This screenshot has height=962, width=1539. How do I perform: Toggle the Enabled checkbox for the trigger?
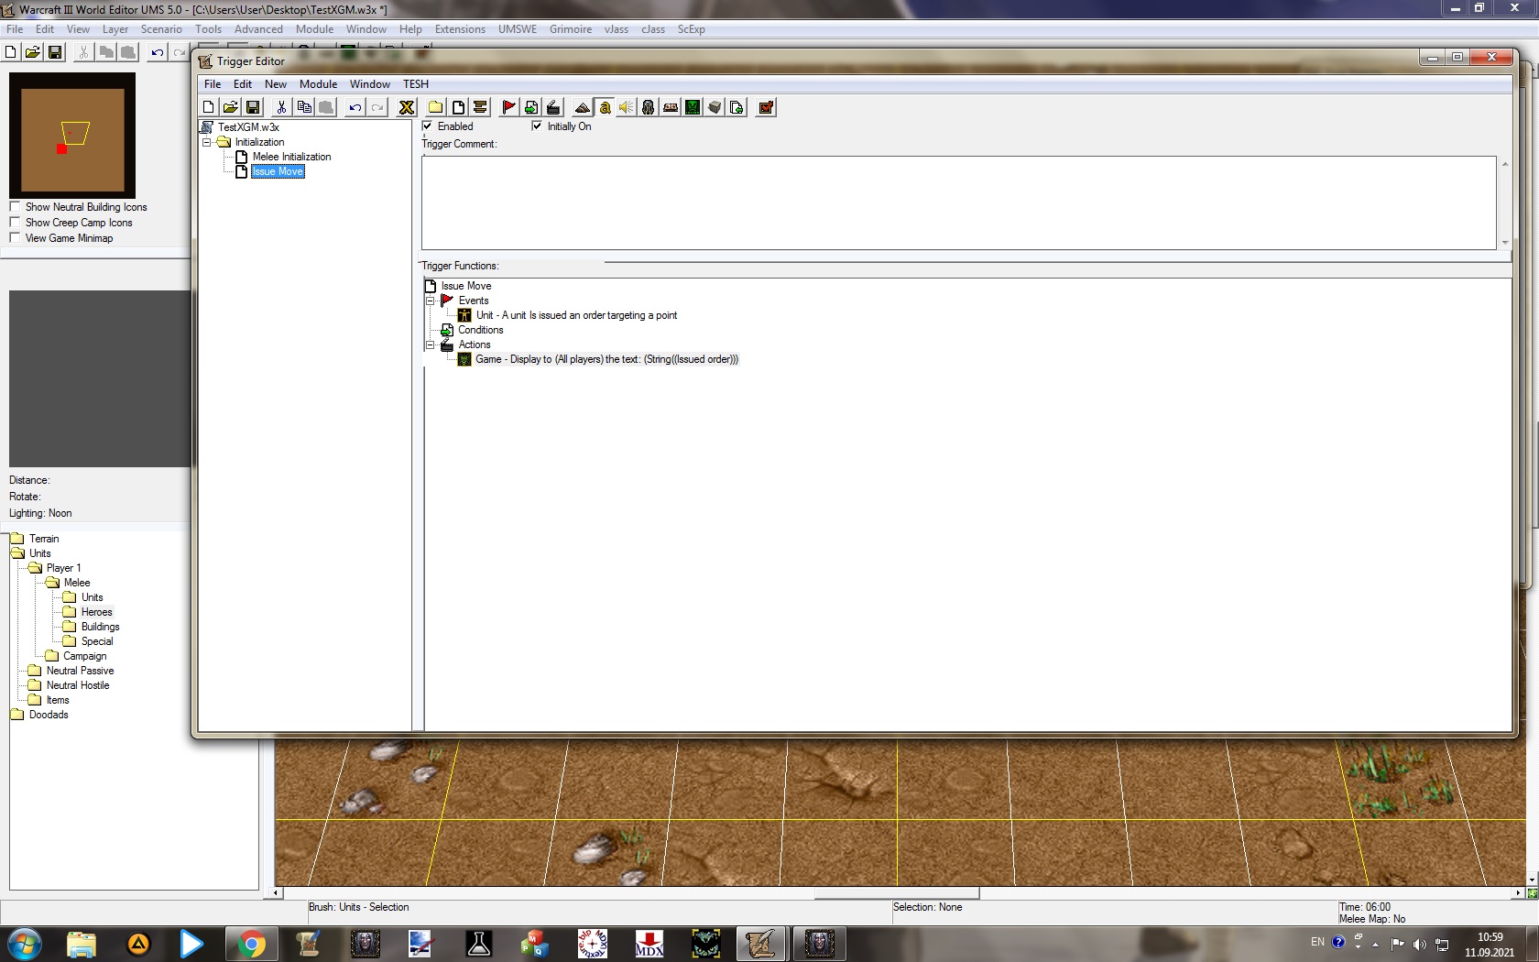coord(427,126)
